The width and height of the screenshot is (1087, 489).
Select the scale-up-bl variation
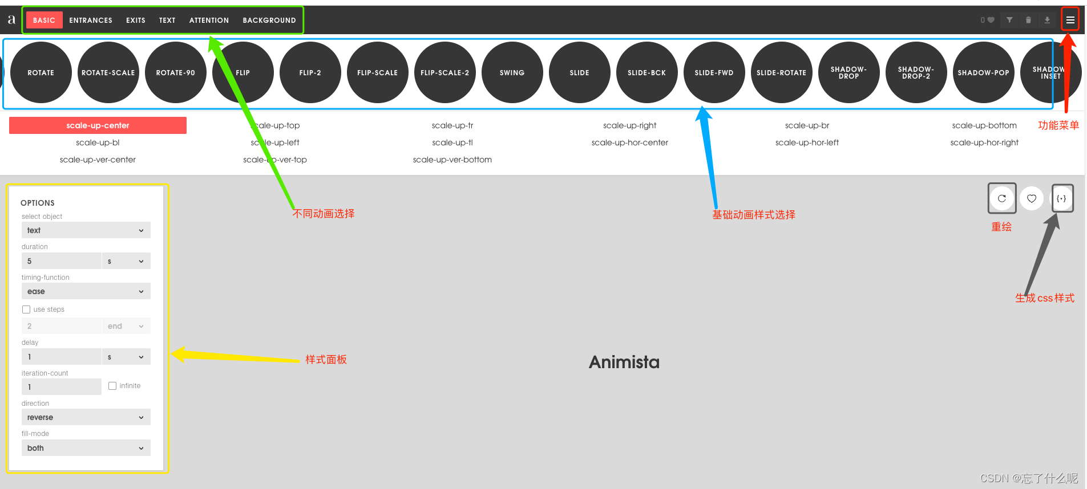click(x=98, y=142)
